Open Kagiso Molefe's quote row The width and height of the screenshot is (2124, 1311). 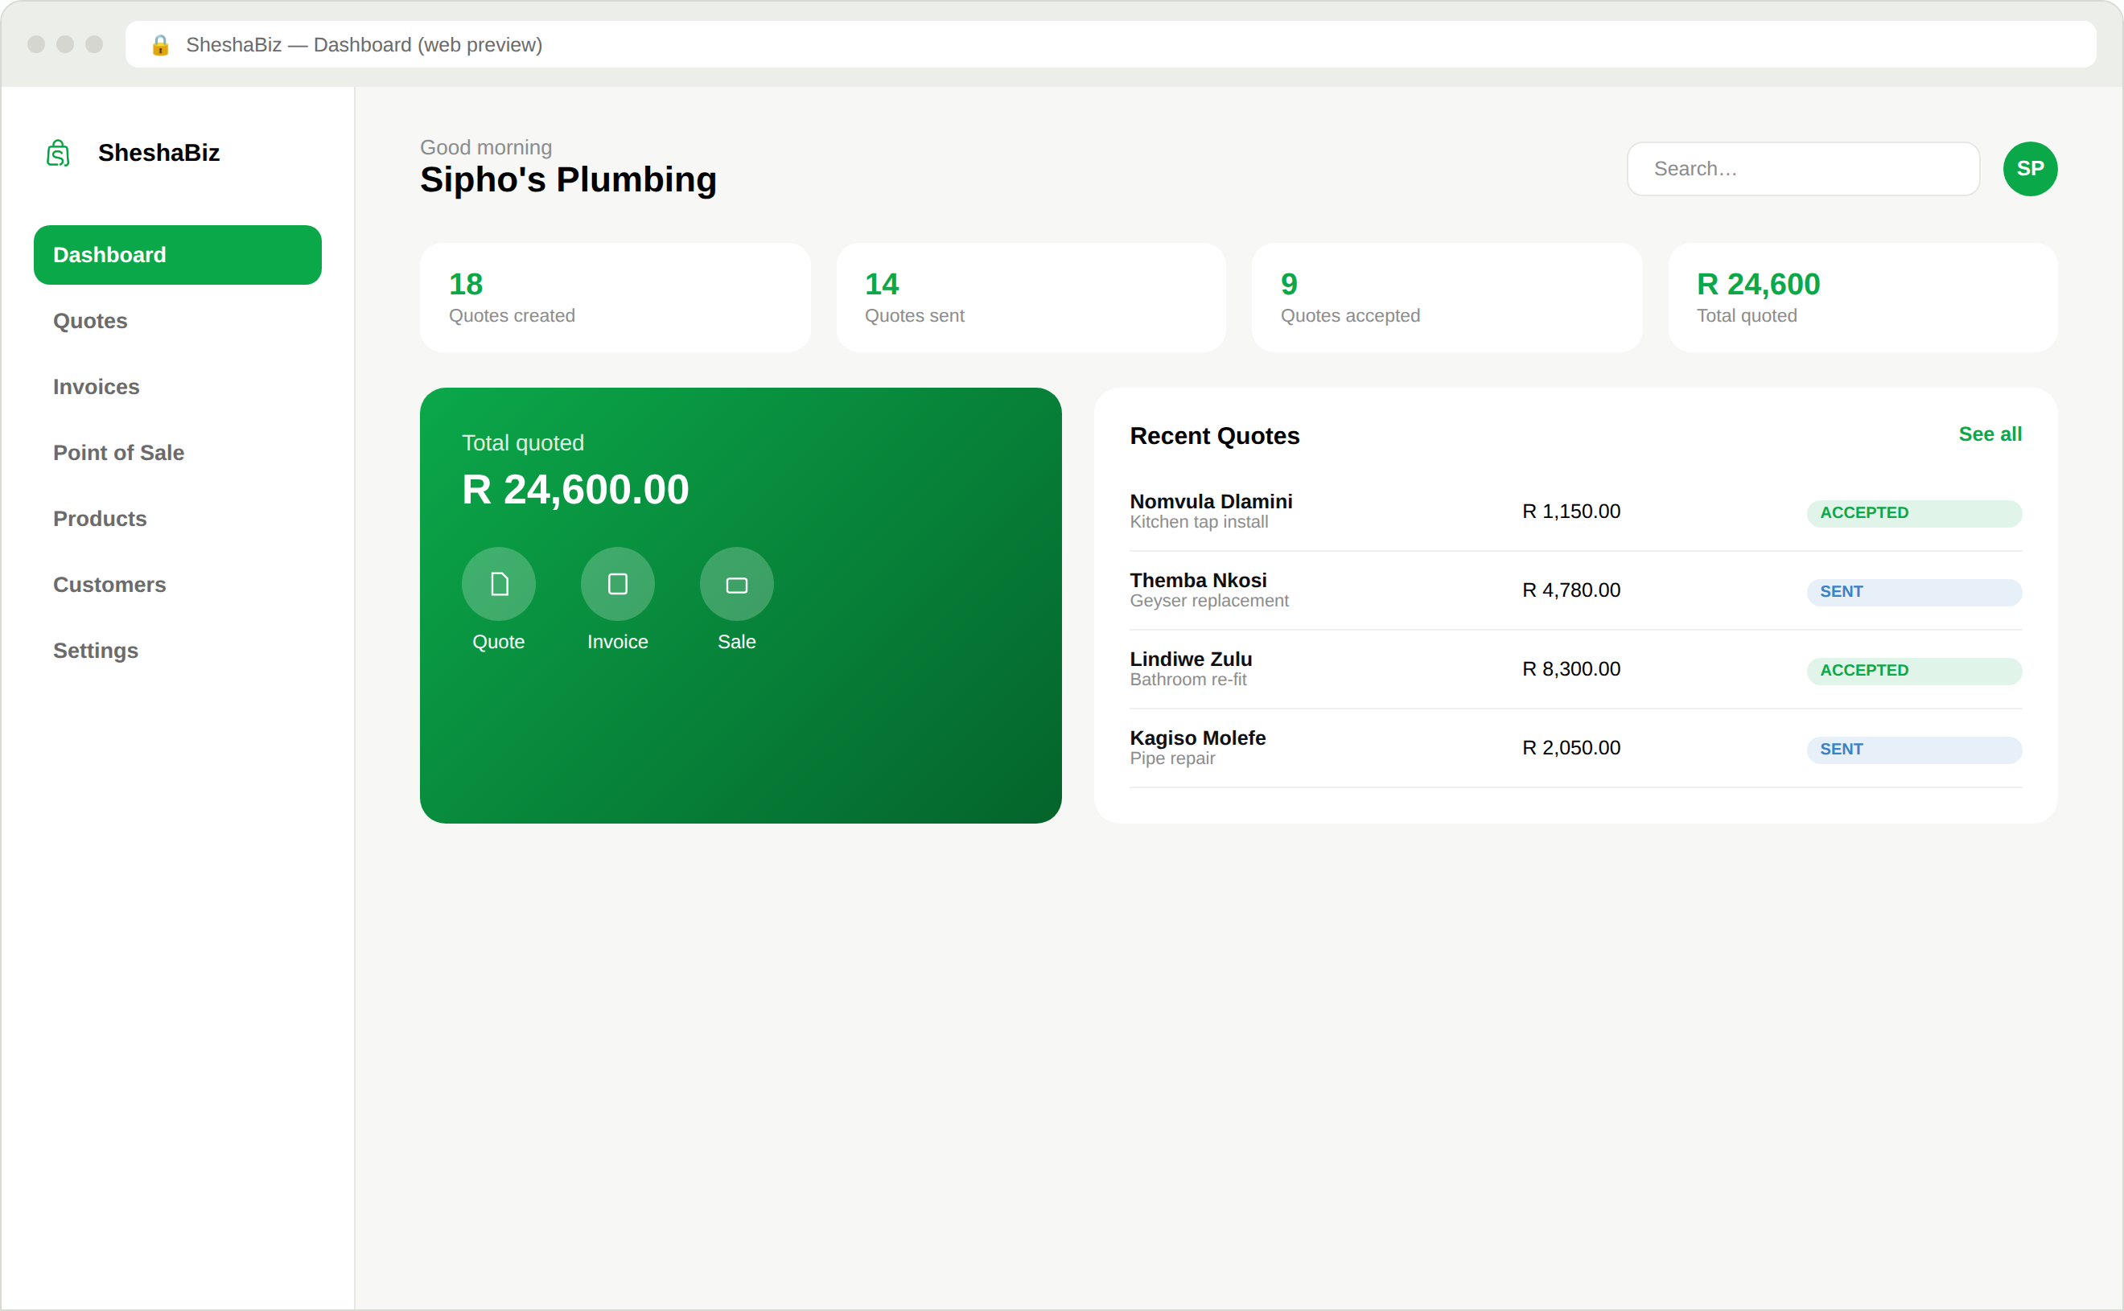[x=1575, y=748]
